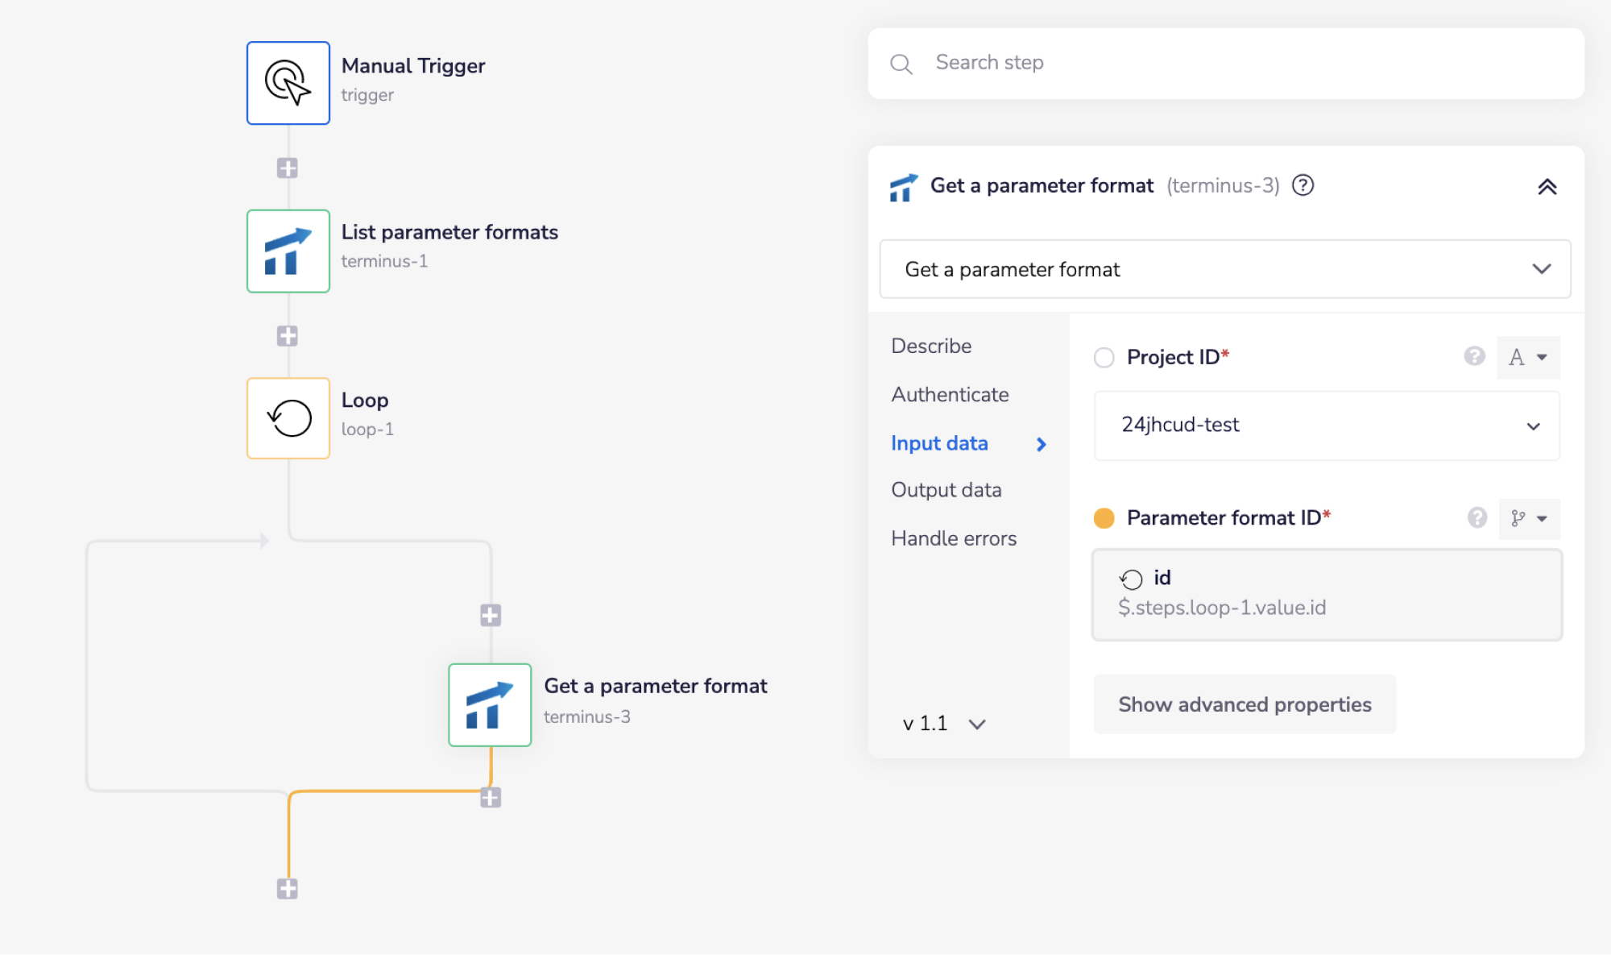The width and height of the screenshot is (1611, 955).
Task: Add step at the bottom of workflow
Action: click(288, 889)
